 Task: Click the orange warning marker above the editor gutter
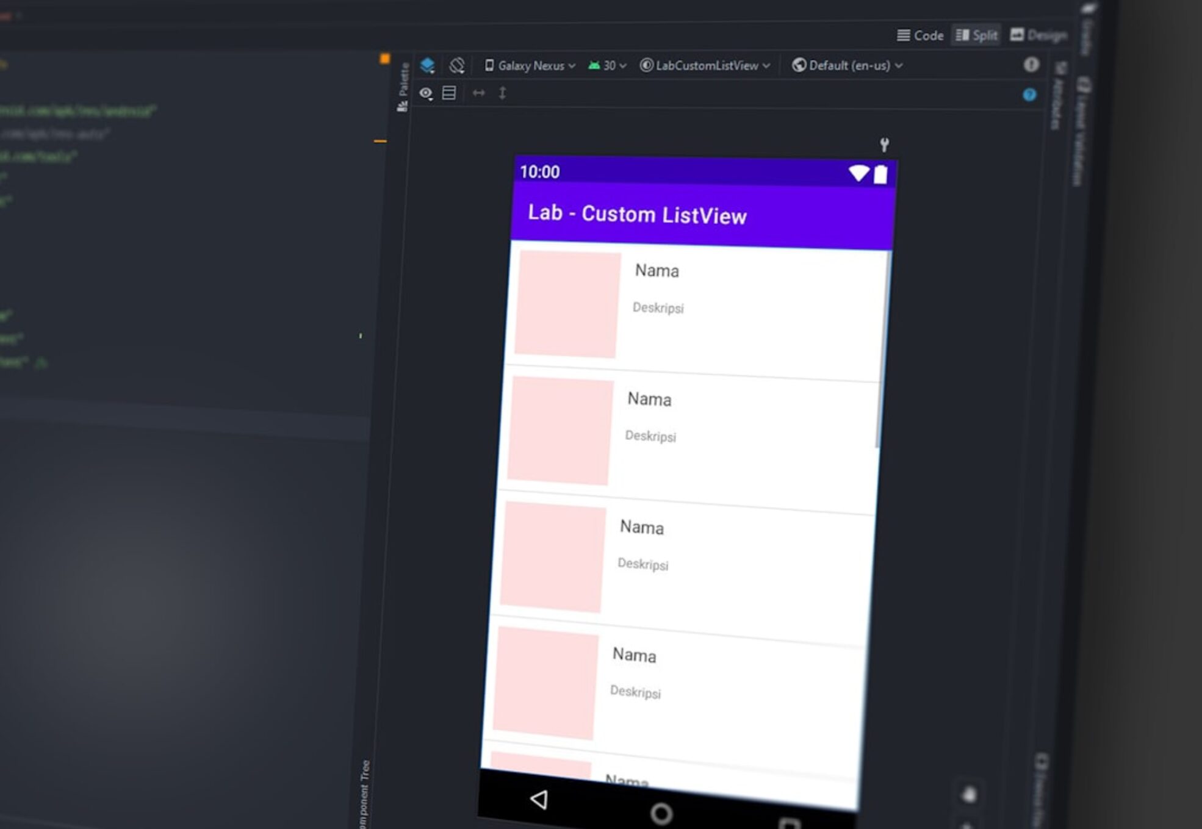point(384,59)
